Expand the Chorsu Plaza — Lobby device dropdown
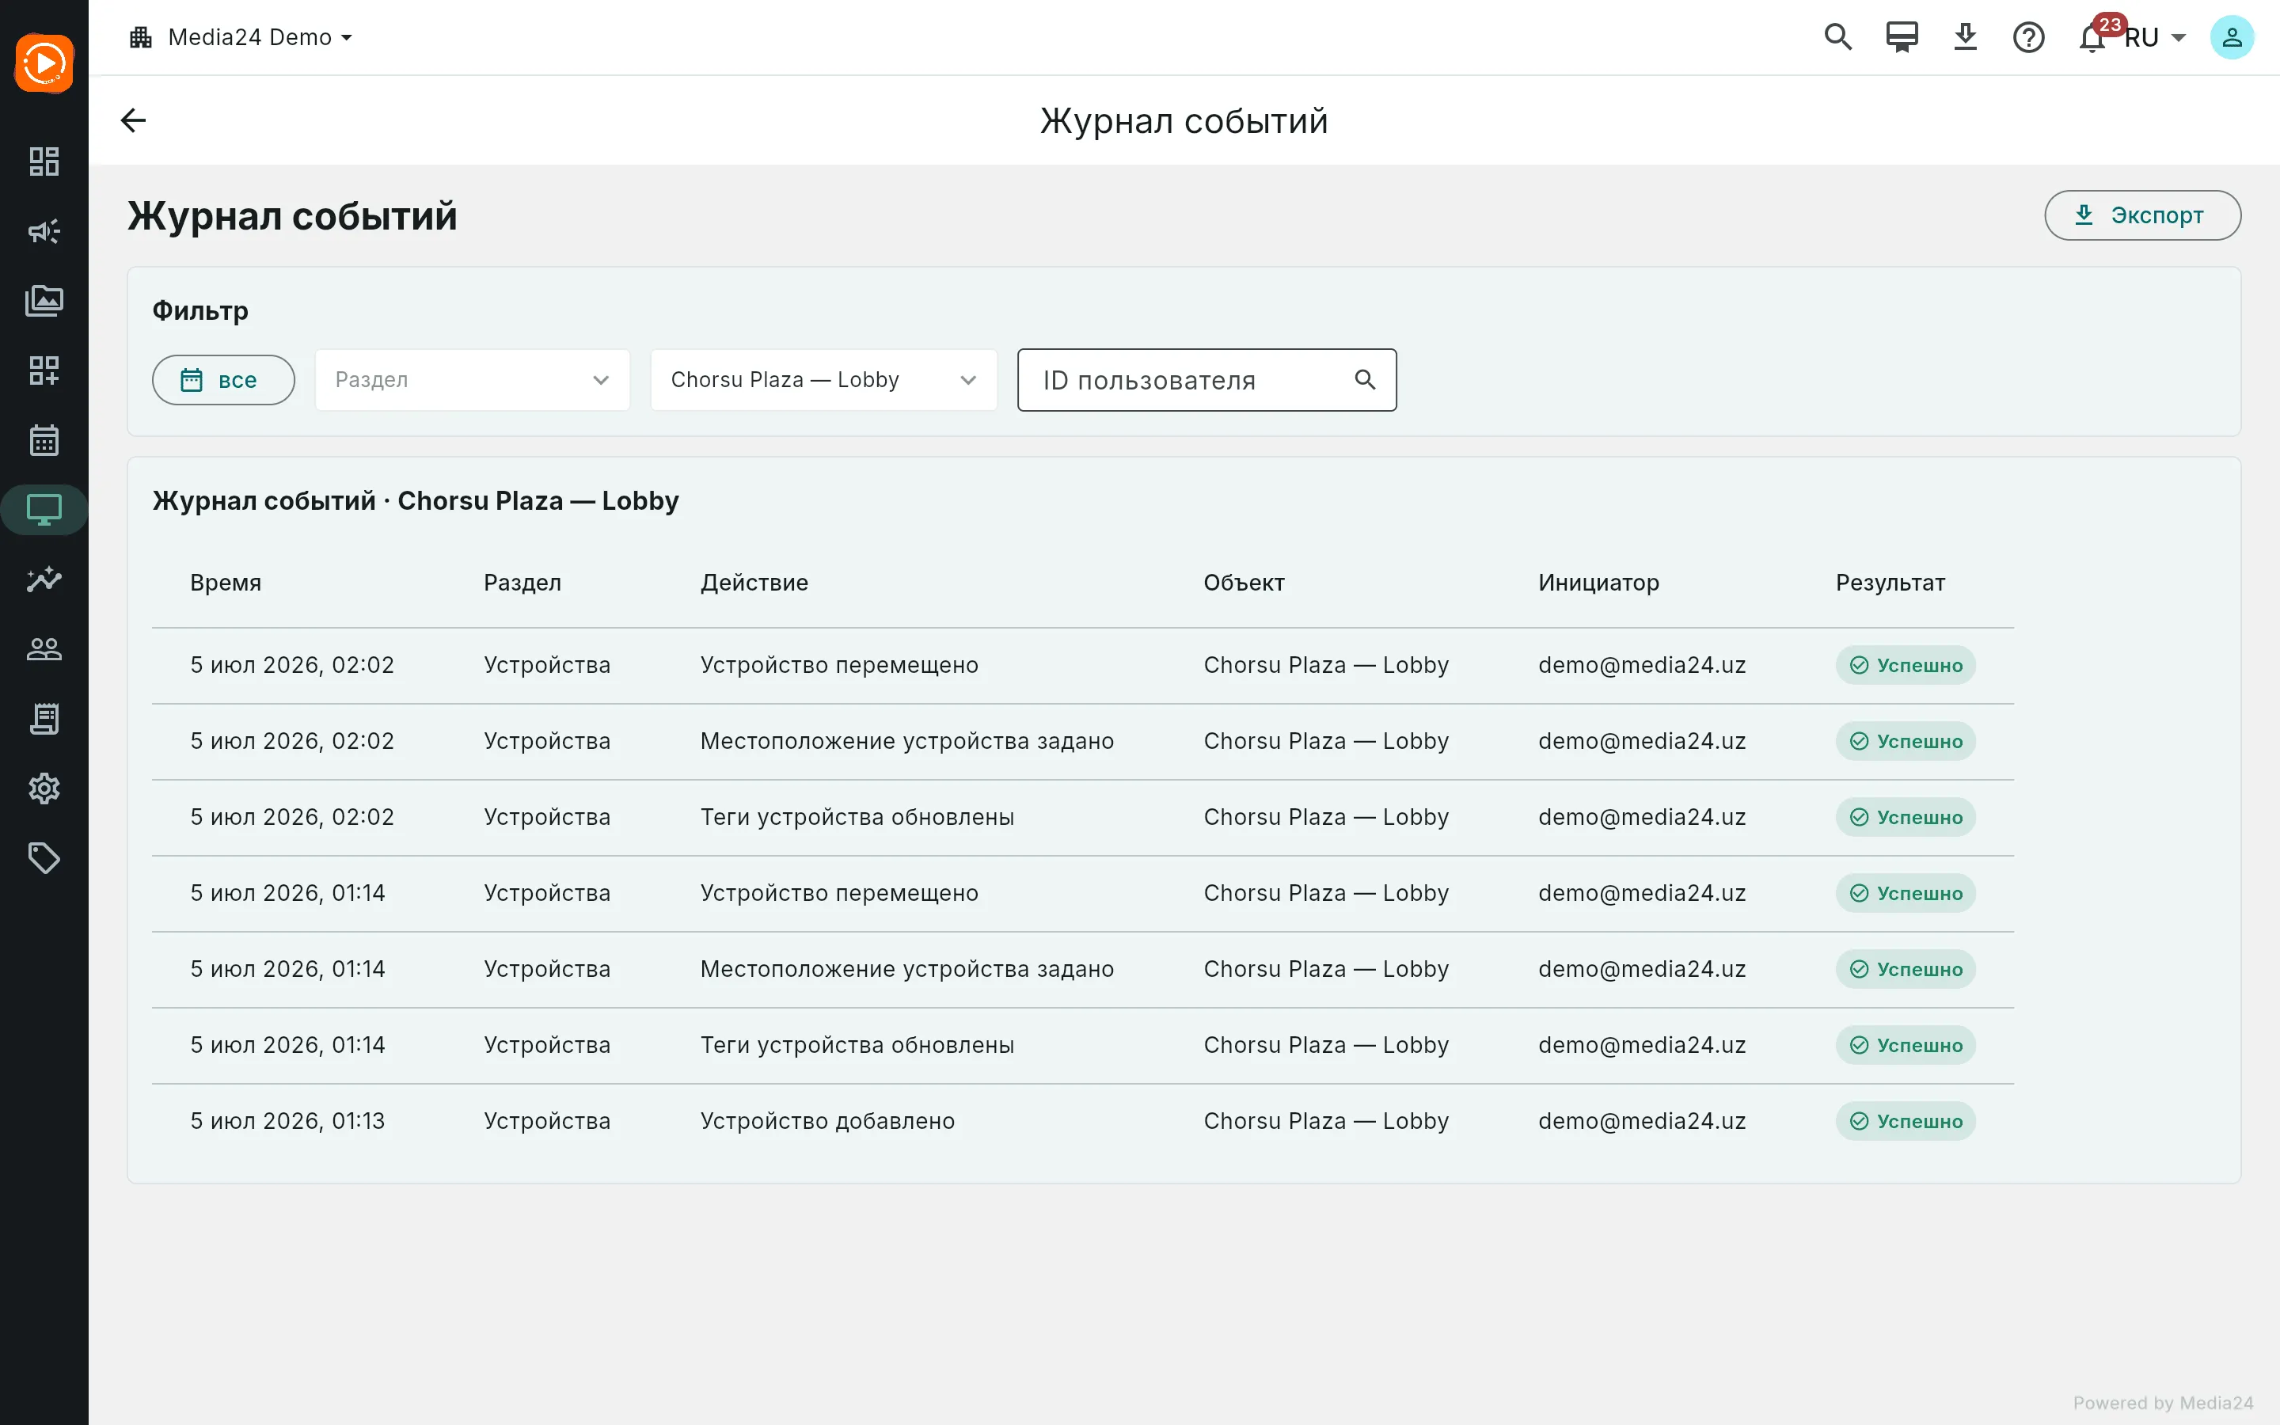 click(824, 380)
